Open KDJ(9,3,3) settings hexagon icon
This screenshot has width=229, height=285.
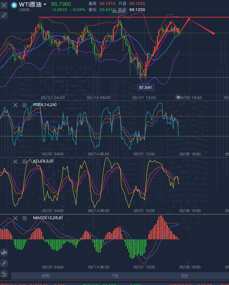click(x=25, y=161)
